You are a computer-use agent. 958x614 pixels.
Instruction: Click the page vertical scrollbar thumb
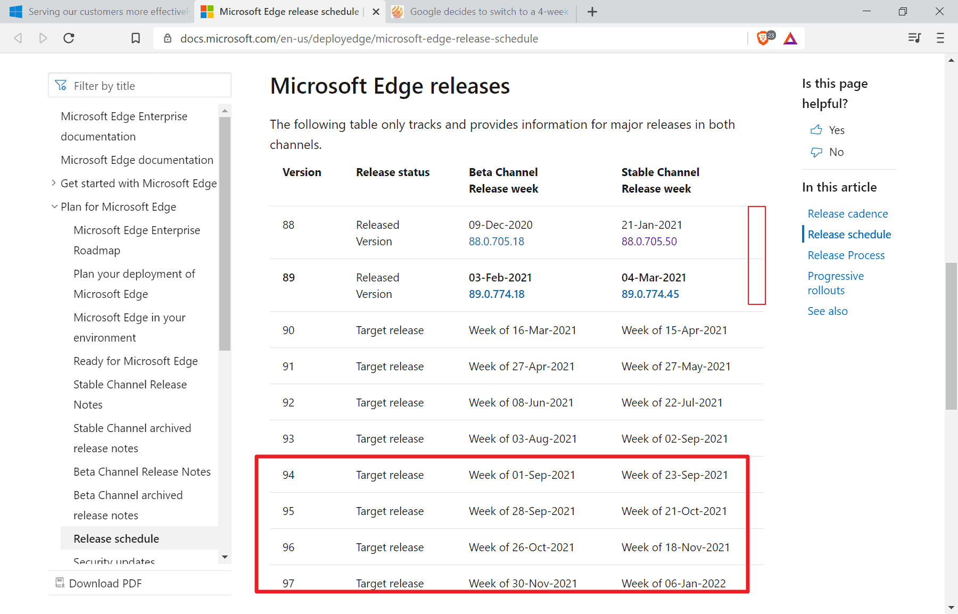click(x=951, y=336)
